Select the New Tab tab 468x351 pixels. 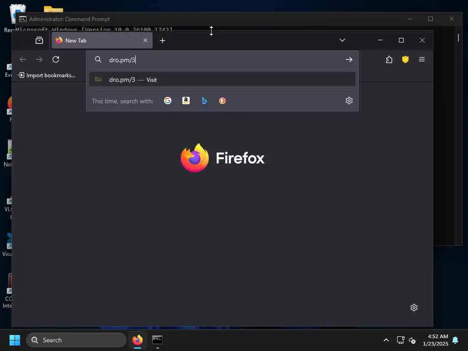[102, 40]
